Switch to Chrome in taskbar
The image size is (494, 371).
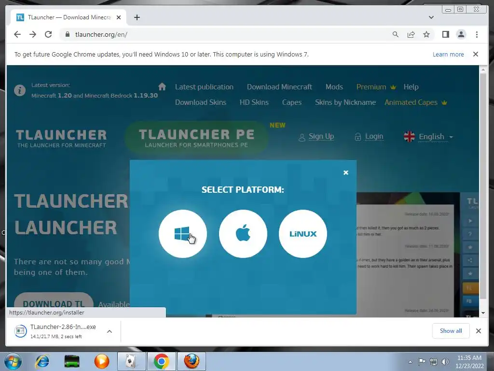(x=161, y=361)
